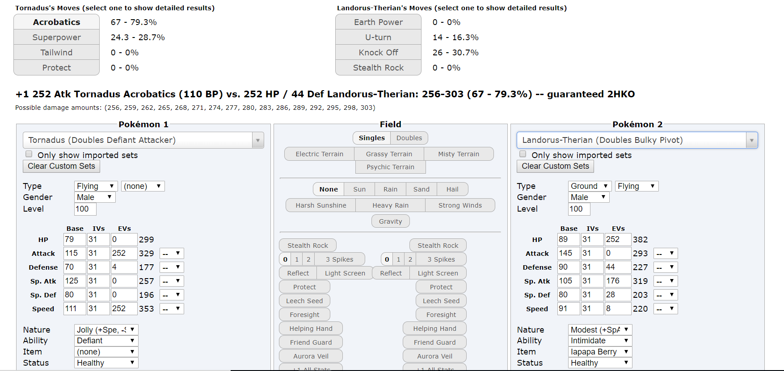The image size is (784, 371).
Task: Set weather to Sun
Action: (x=359, y=189)
